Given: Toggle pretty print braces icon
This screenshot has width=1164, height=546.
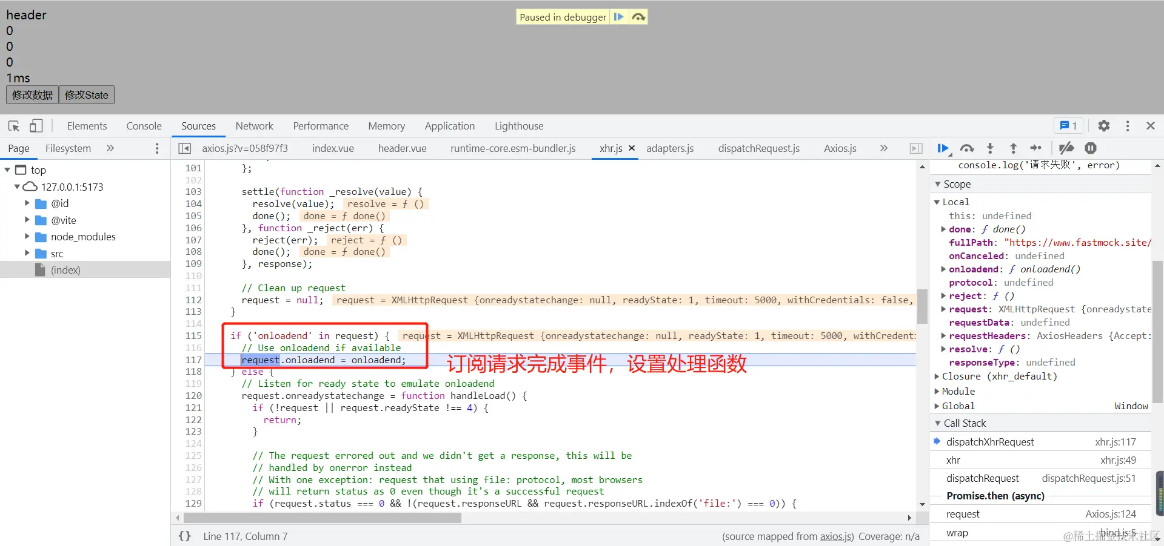Looking at the screenshot, I should coord(185,536).
